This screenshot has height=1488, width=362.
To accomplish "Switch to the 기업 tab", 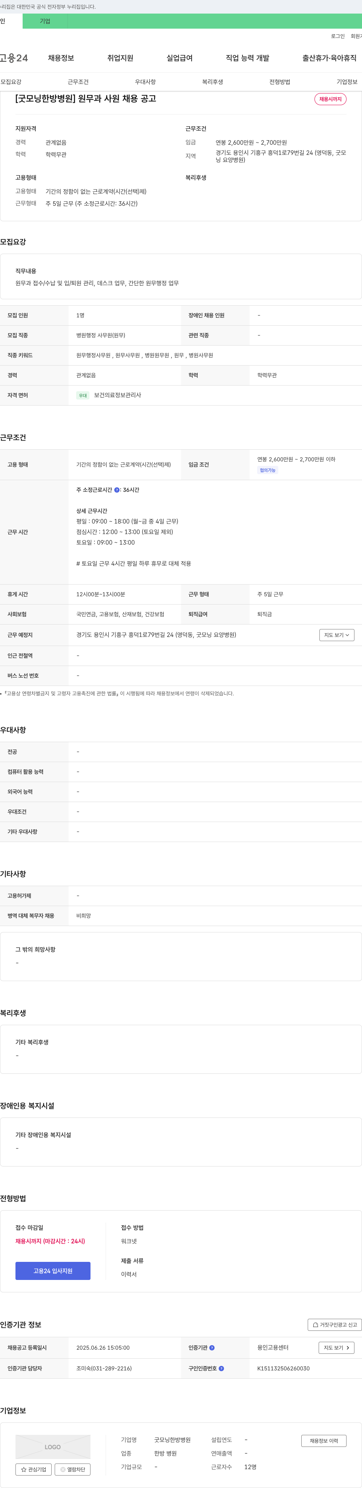I will [x=45, y=21].
